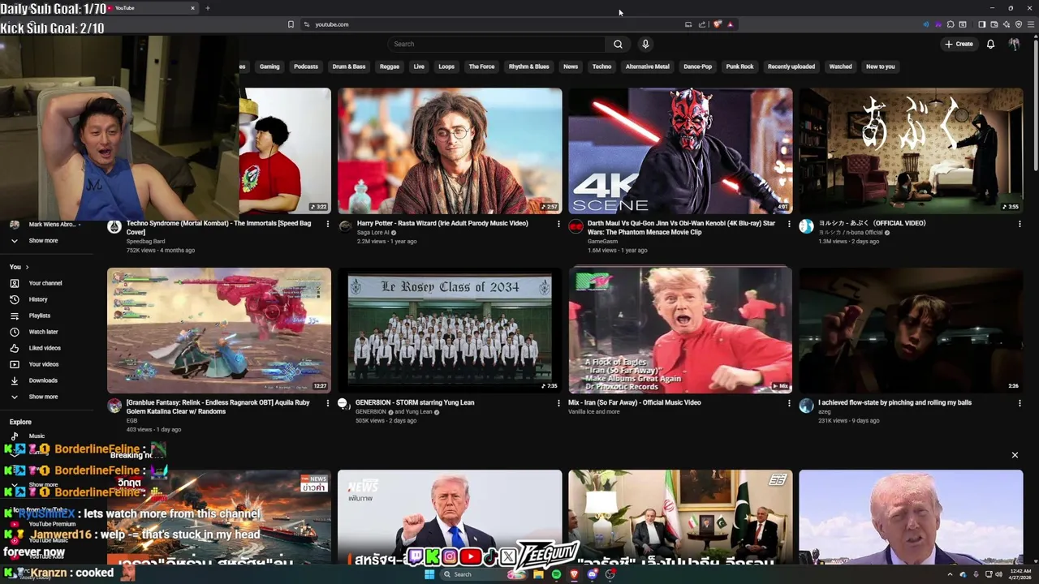Open options menu for GENER8ION STORM video
Screen dimensions: 1039x584
[558, 403]
